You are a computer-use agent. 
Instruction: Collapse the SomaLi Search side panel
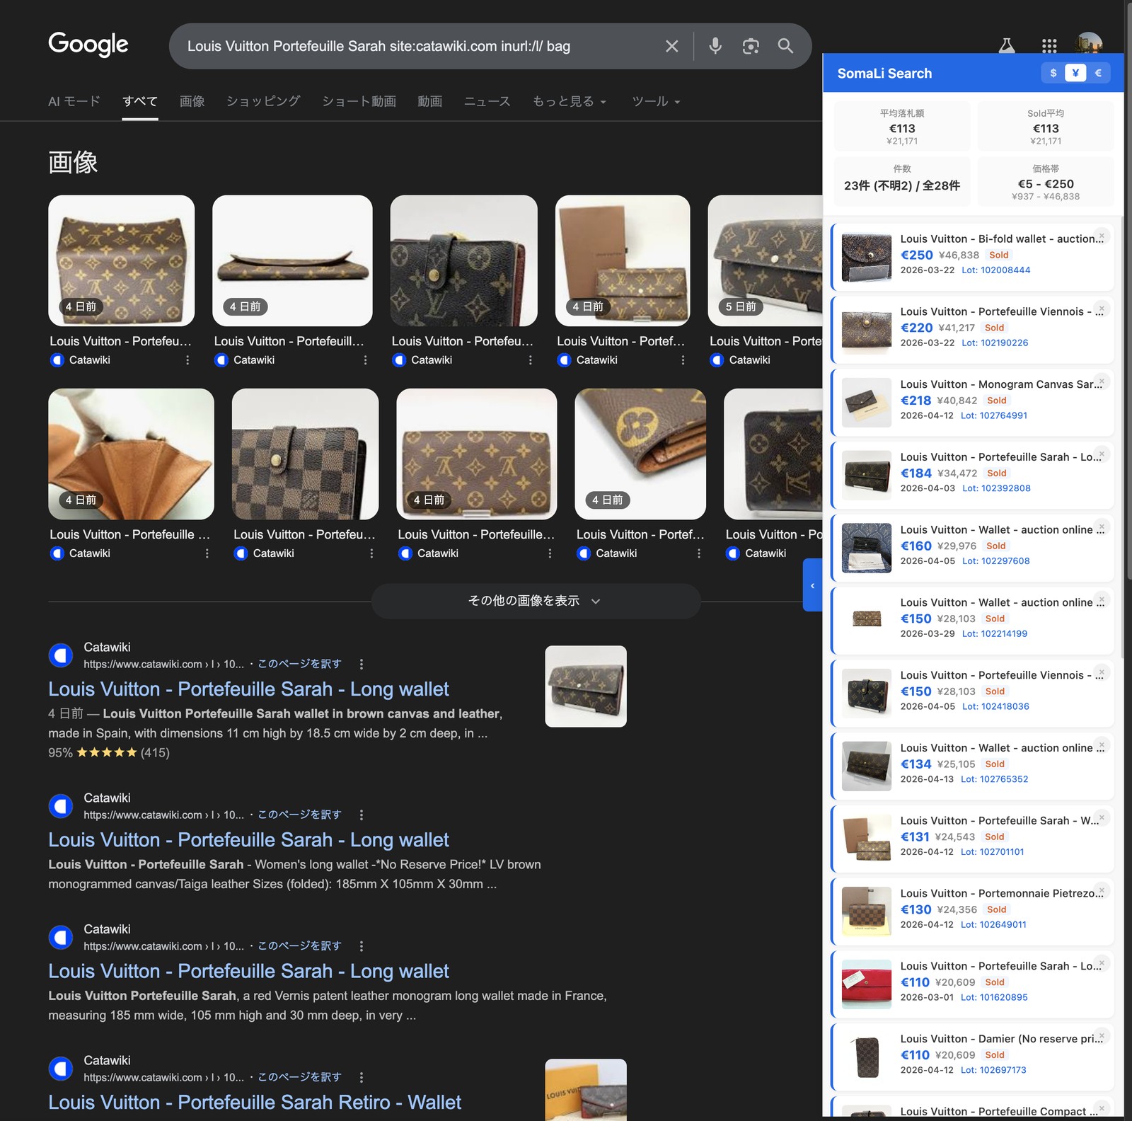(x=812, y=585)
